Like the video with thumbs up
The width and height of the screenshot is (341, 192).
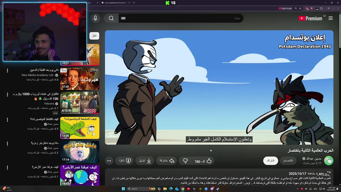[x=203, y=161]
